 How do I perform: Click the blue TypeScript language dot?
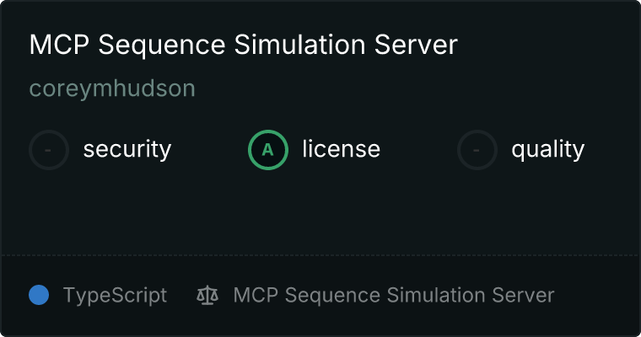(39, 295)
